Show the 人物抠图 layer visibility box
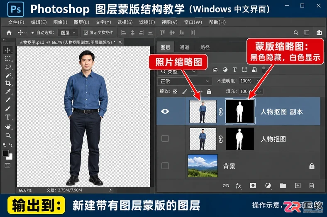 coord(165,138)
